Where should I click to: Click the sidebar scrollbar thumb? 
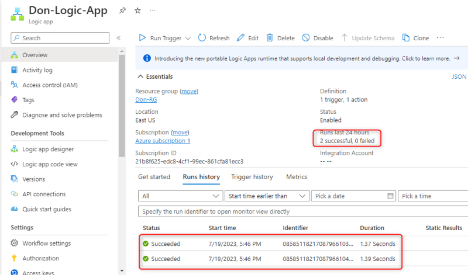coord(122,106)
